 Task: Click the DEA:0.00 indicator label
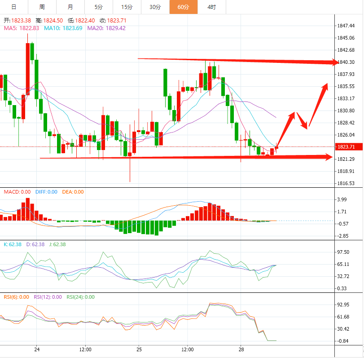(x=73, y=192)
